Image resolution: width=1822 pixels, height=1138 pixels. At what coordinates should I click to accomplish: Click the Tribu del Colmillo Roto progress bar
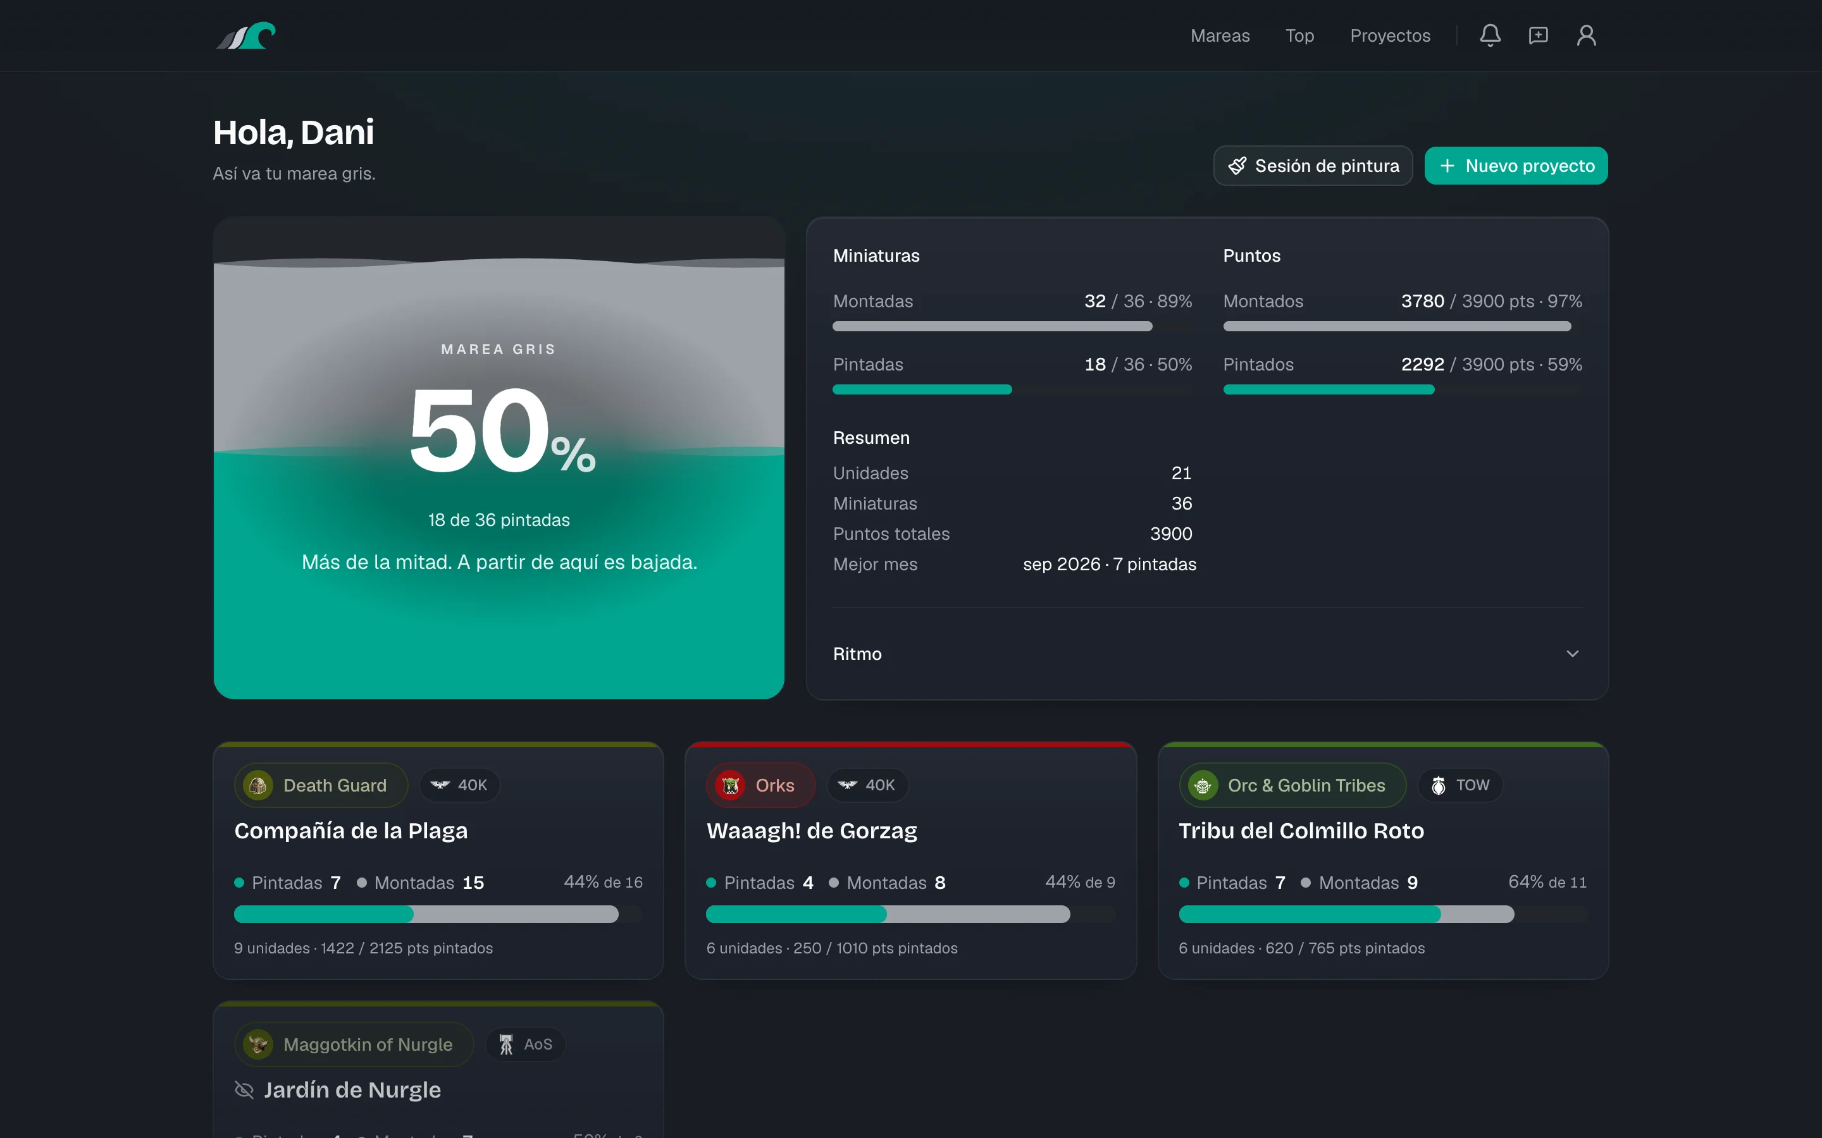pos(1383,914)
